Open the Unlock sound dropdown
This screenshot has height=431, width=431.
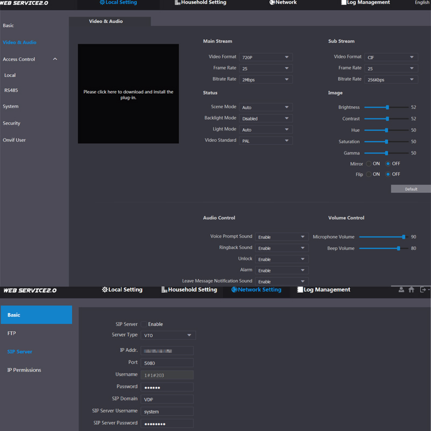coord(282,260)
